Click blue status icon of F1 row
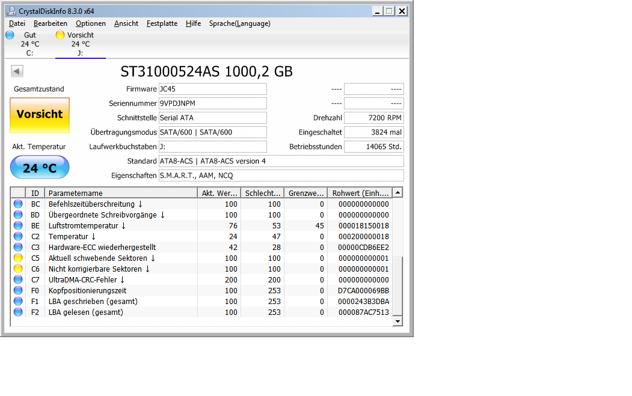The width and height of the screenshot is (632, 396). click(18, 301)
